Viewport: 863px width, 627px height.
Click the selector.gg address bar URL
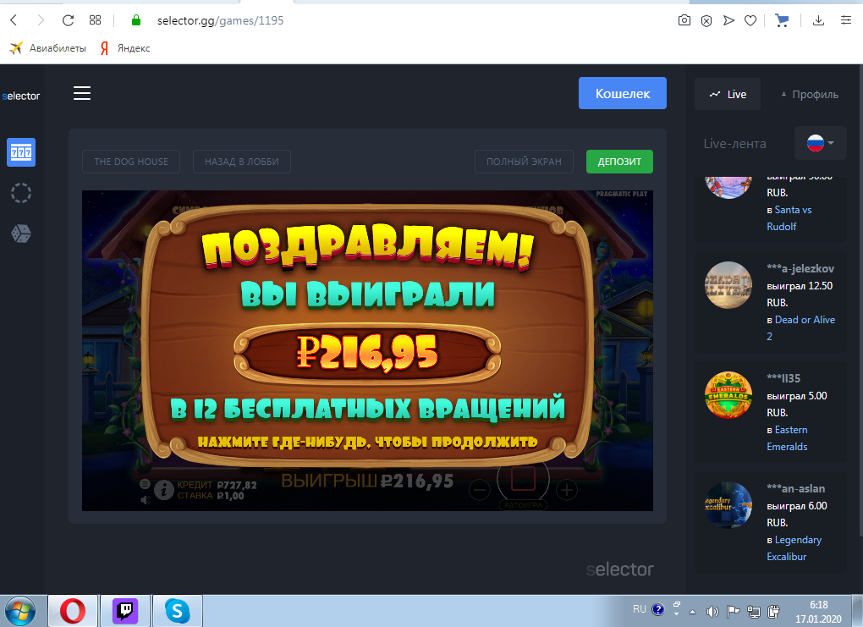coord(220,20)
